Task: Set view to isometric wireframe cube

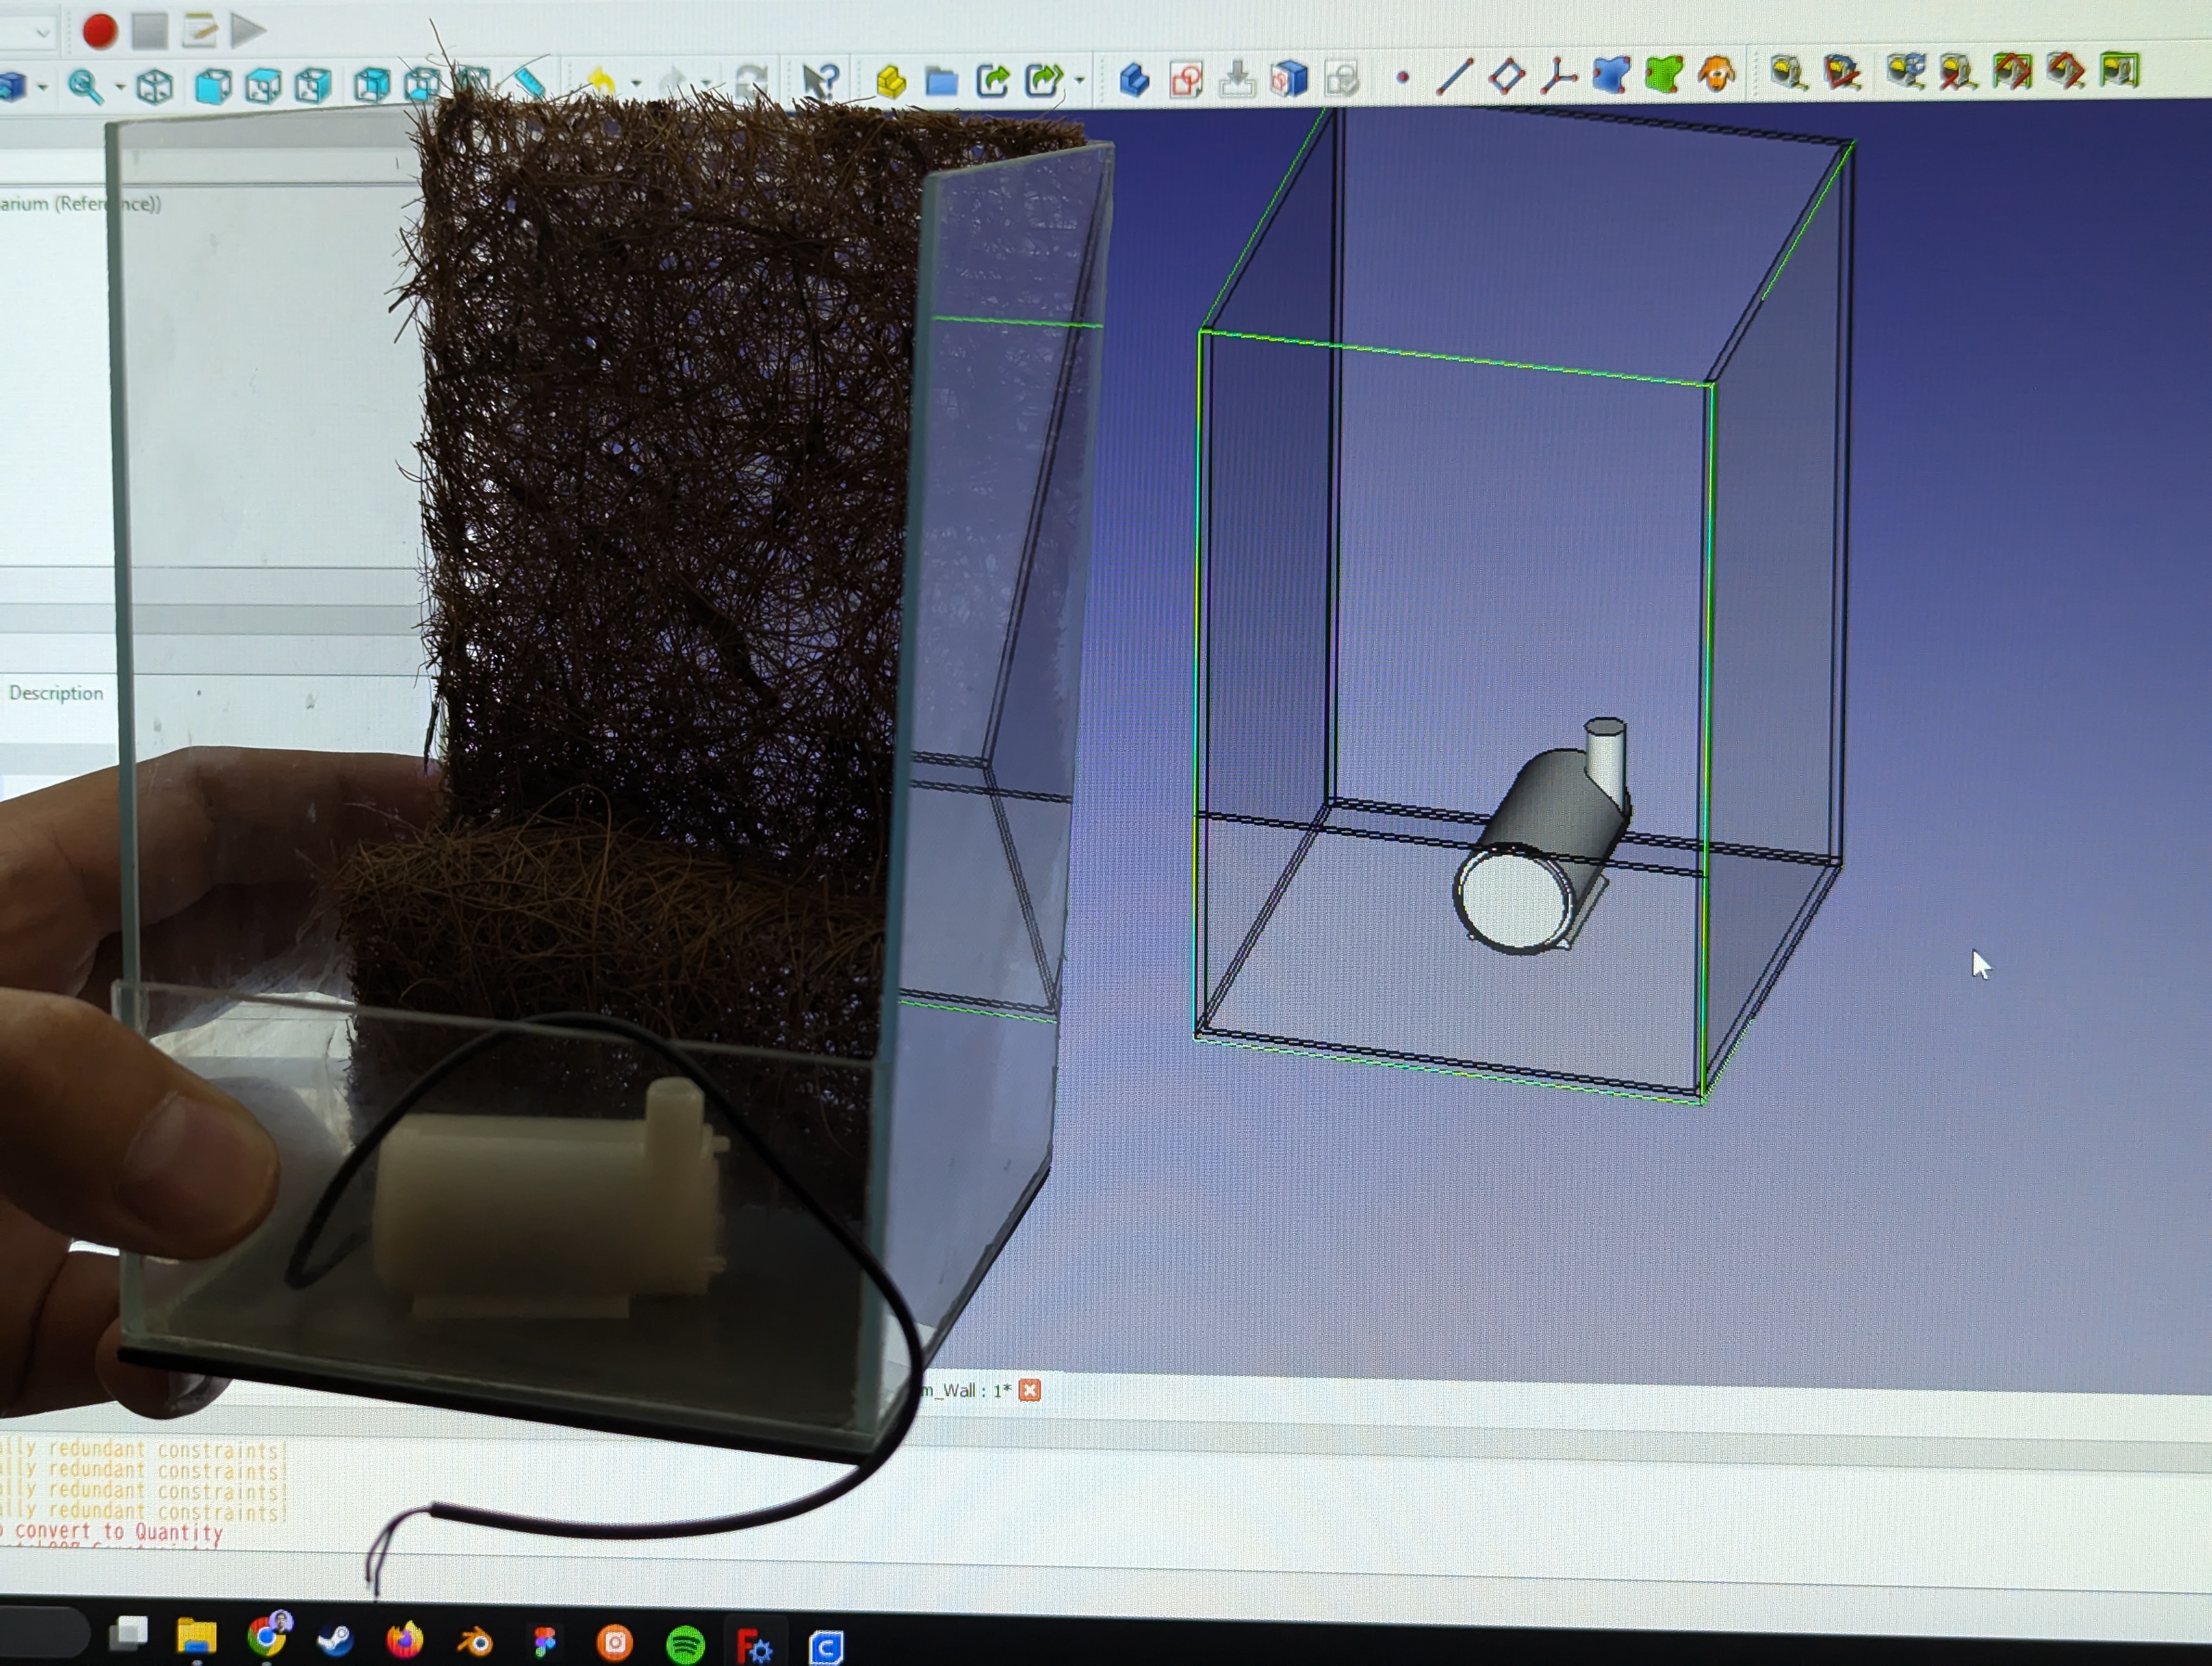Action: 154,87
